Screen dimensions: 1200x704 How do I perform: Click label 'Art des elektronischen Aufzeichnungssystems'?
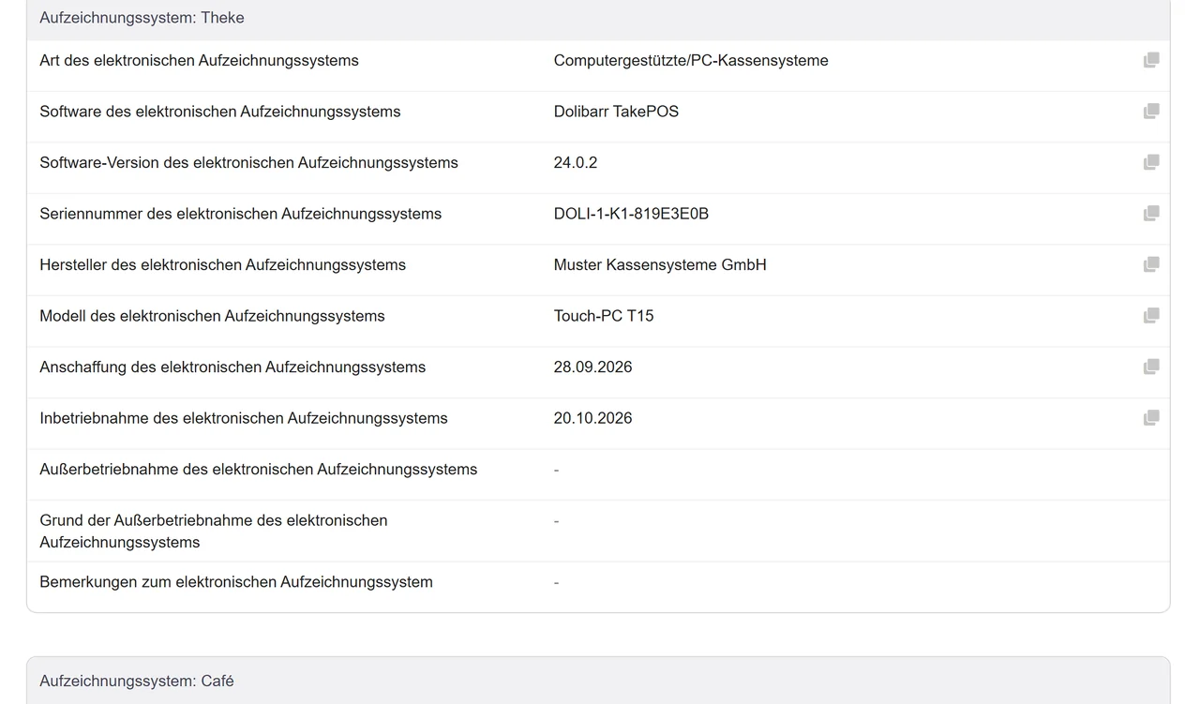[199, 61]
